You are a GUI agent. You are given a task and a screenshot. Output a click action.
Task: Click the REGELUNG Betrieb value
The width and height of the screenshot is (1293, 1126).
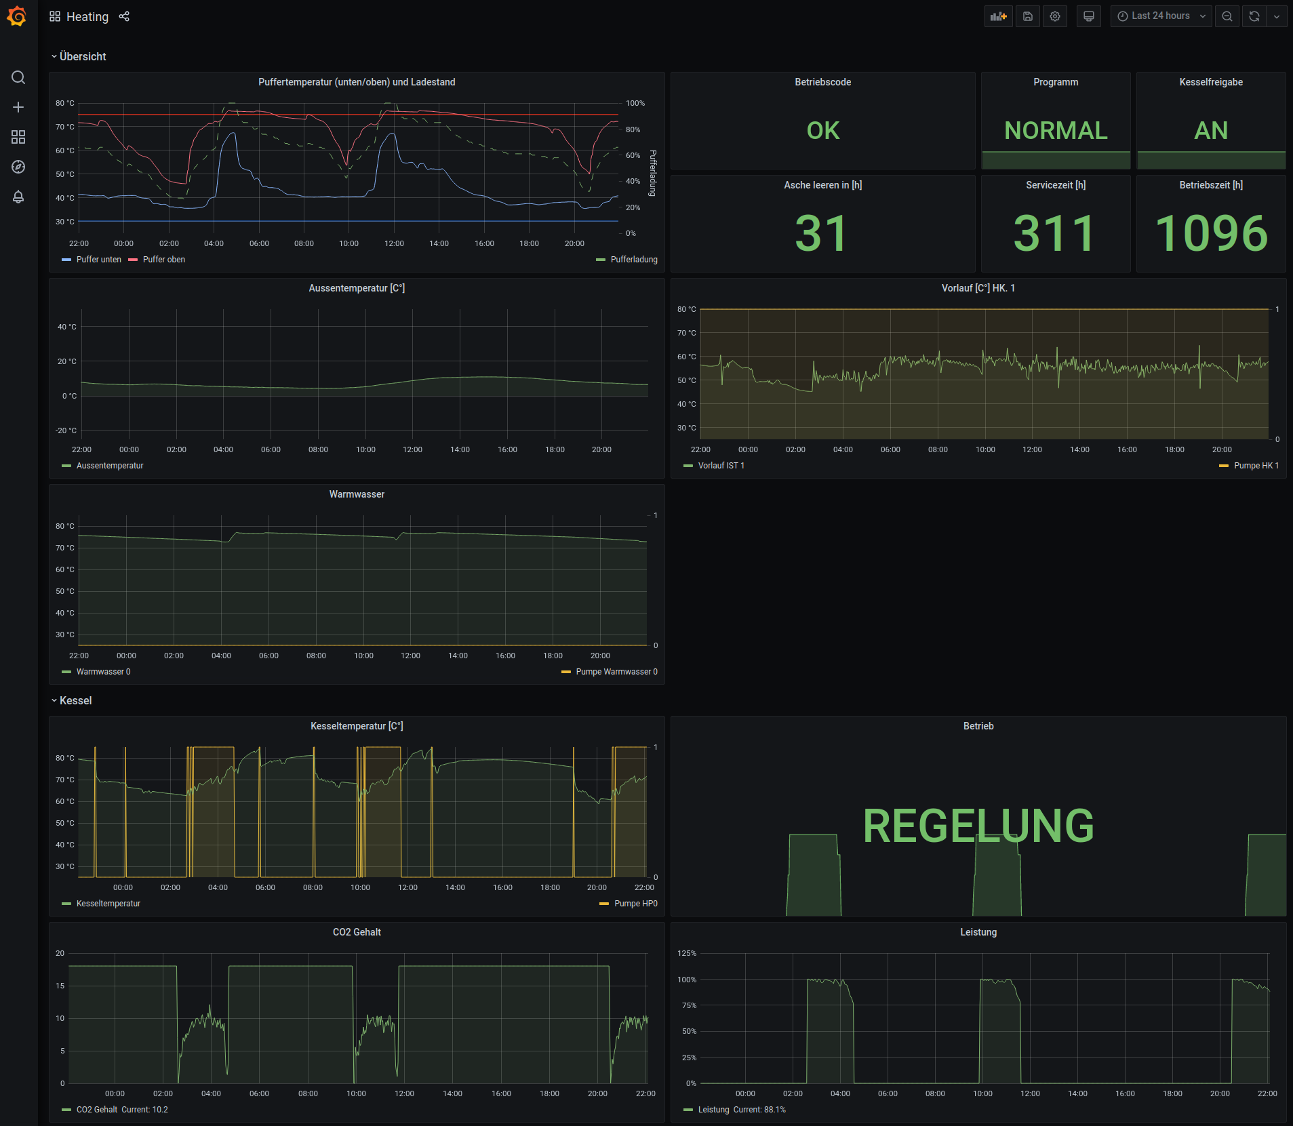point(978,826)
